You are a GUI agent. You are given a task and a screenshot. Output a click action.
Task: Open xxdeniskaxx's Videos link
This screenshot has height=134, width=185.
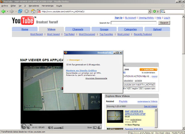[x=147, y=102]
